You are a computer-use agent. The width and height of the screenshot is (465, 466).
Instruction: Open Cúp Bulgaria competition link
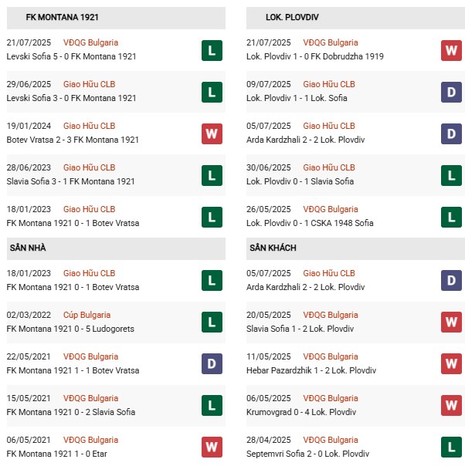(x=87, y=315)
